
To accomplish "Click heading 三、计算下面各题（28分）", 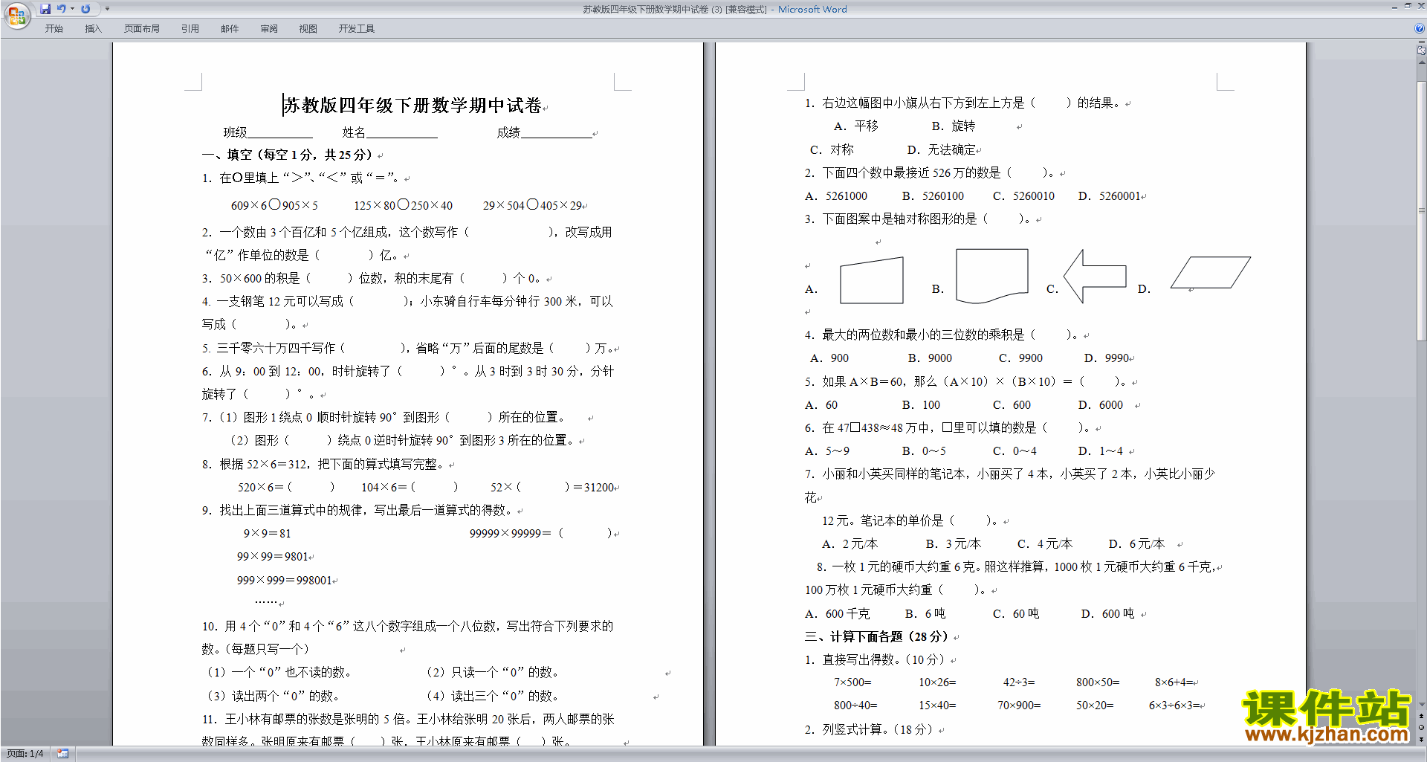I will (x=877, y=637).
